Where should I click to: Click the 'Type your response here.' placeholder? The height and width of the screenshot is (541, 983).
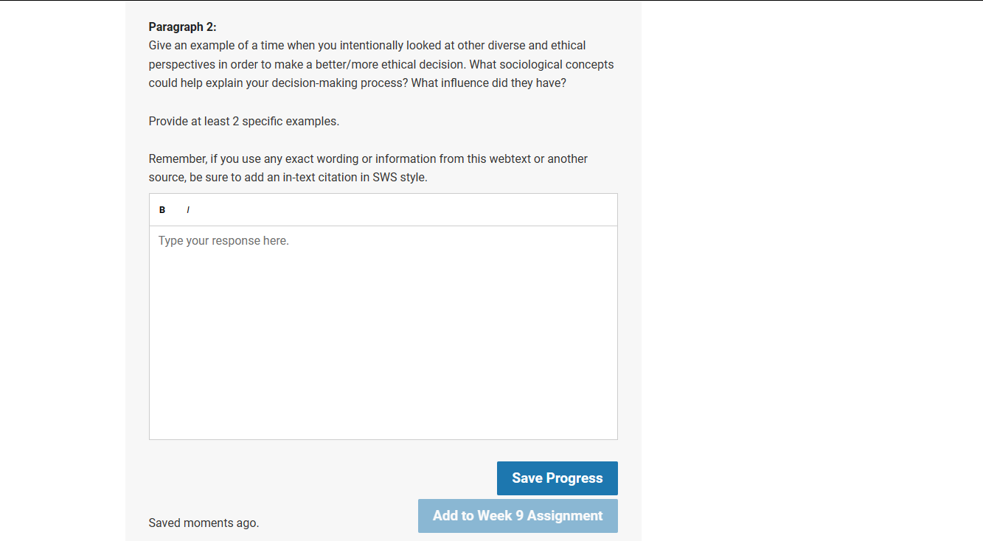coord(223,241)
